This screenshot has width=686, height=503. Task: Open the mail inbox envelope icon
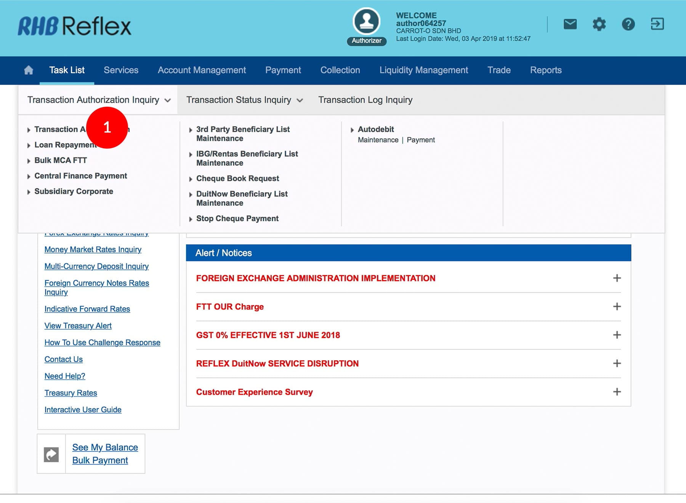[x=570, y=24]
